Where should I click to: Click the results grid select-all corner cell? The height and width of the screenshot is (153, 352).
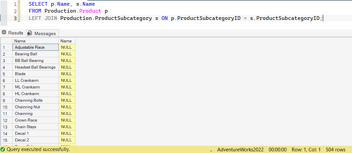7,41
